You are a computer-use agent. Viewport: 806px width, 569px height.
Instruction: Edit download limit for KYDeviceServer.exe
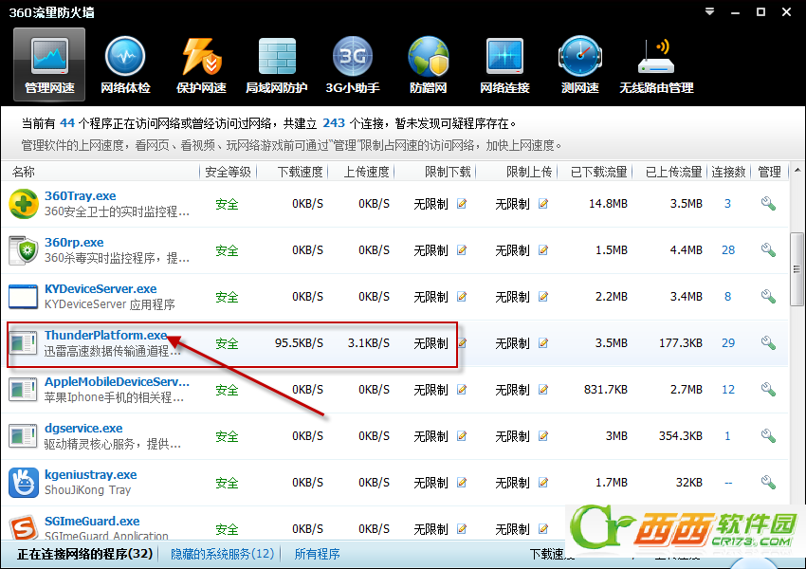click(x=462, y=297)
